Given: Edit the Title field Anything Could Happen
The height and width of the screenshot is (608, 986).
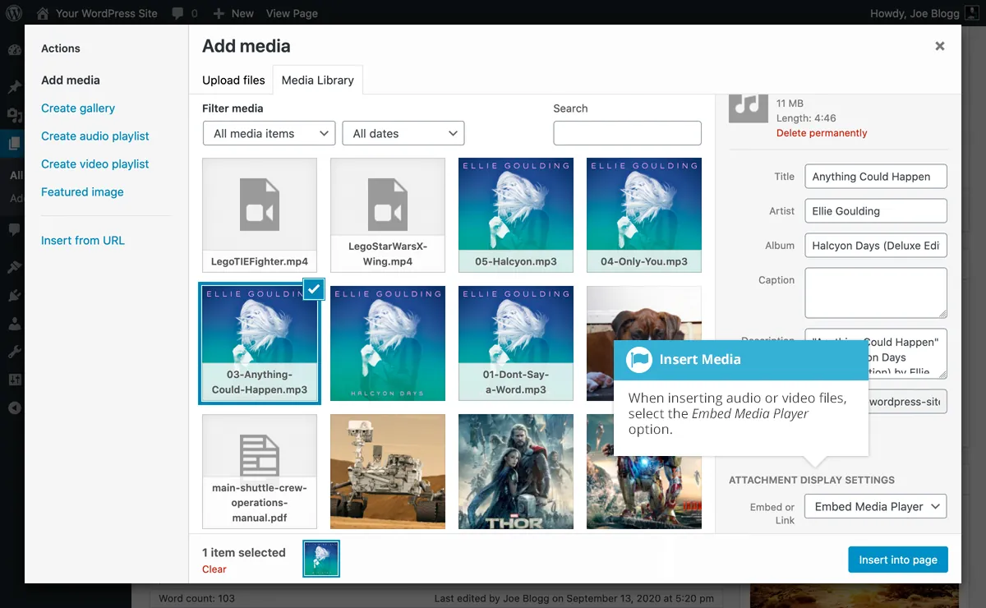Looking at the screenshot, I should tap(876, 176).
